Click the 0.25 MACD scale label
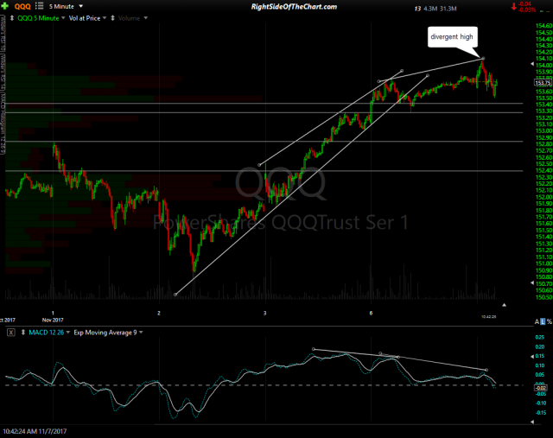Viewport: 553px width, 438px height. (540, 338)
